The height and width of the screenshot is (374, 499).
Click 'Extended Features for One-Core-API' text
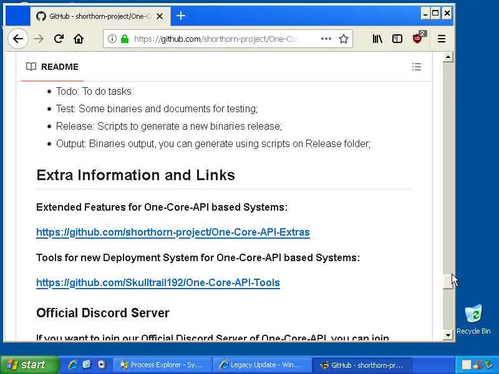(162, 208)
